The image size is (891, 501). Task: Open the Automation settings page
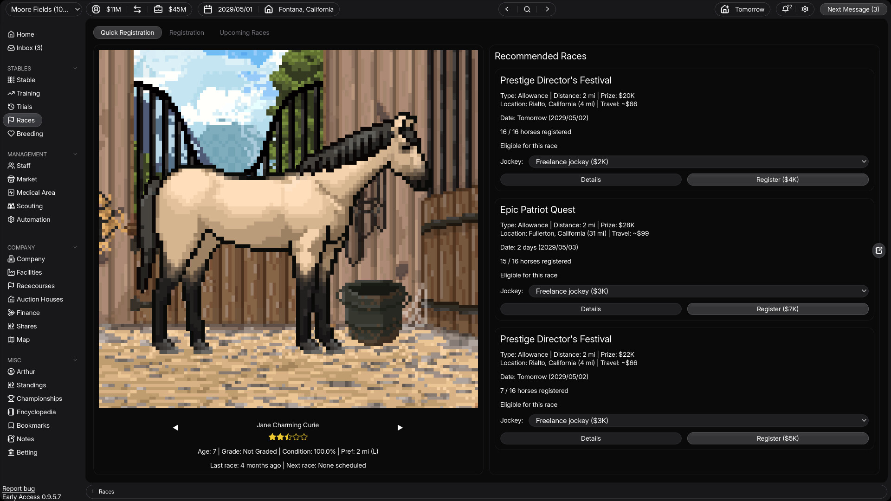pyautogui.click(x=29, y=219)
